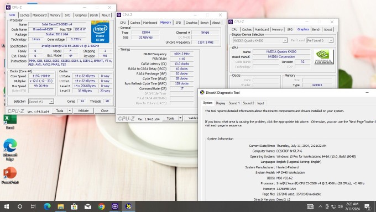
Task: Open the volume control tray icon
Action: coord(340,206)
